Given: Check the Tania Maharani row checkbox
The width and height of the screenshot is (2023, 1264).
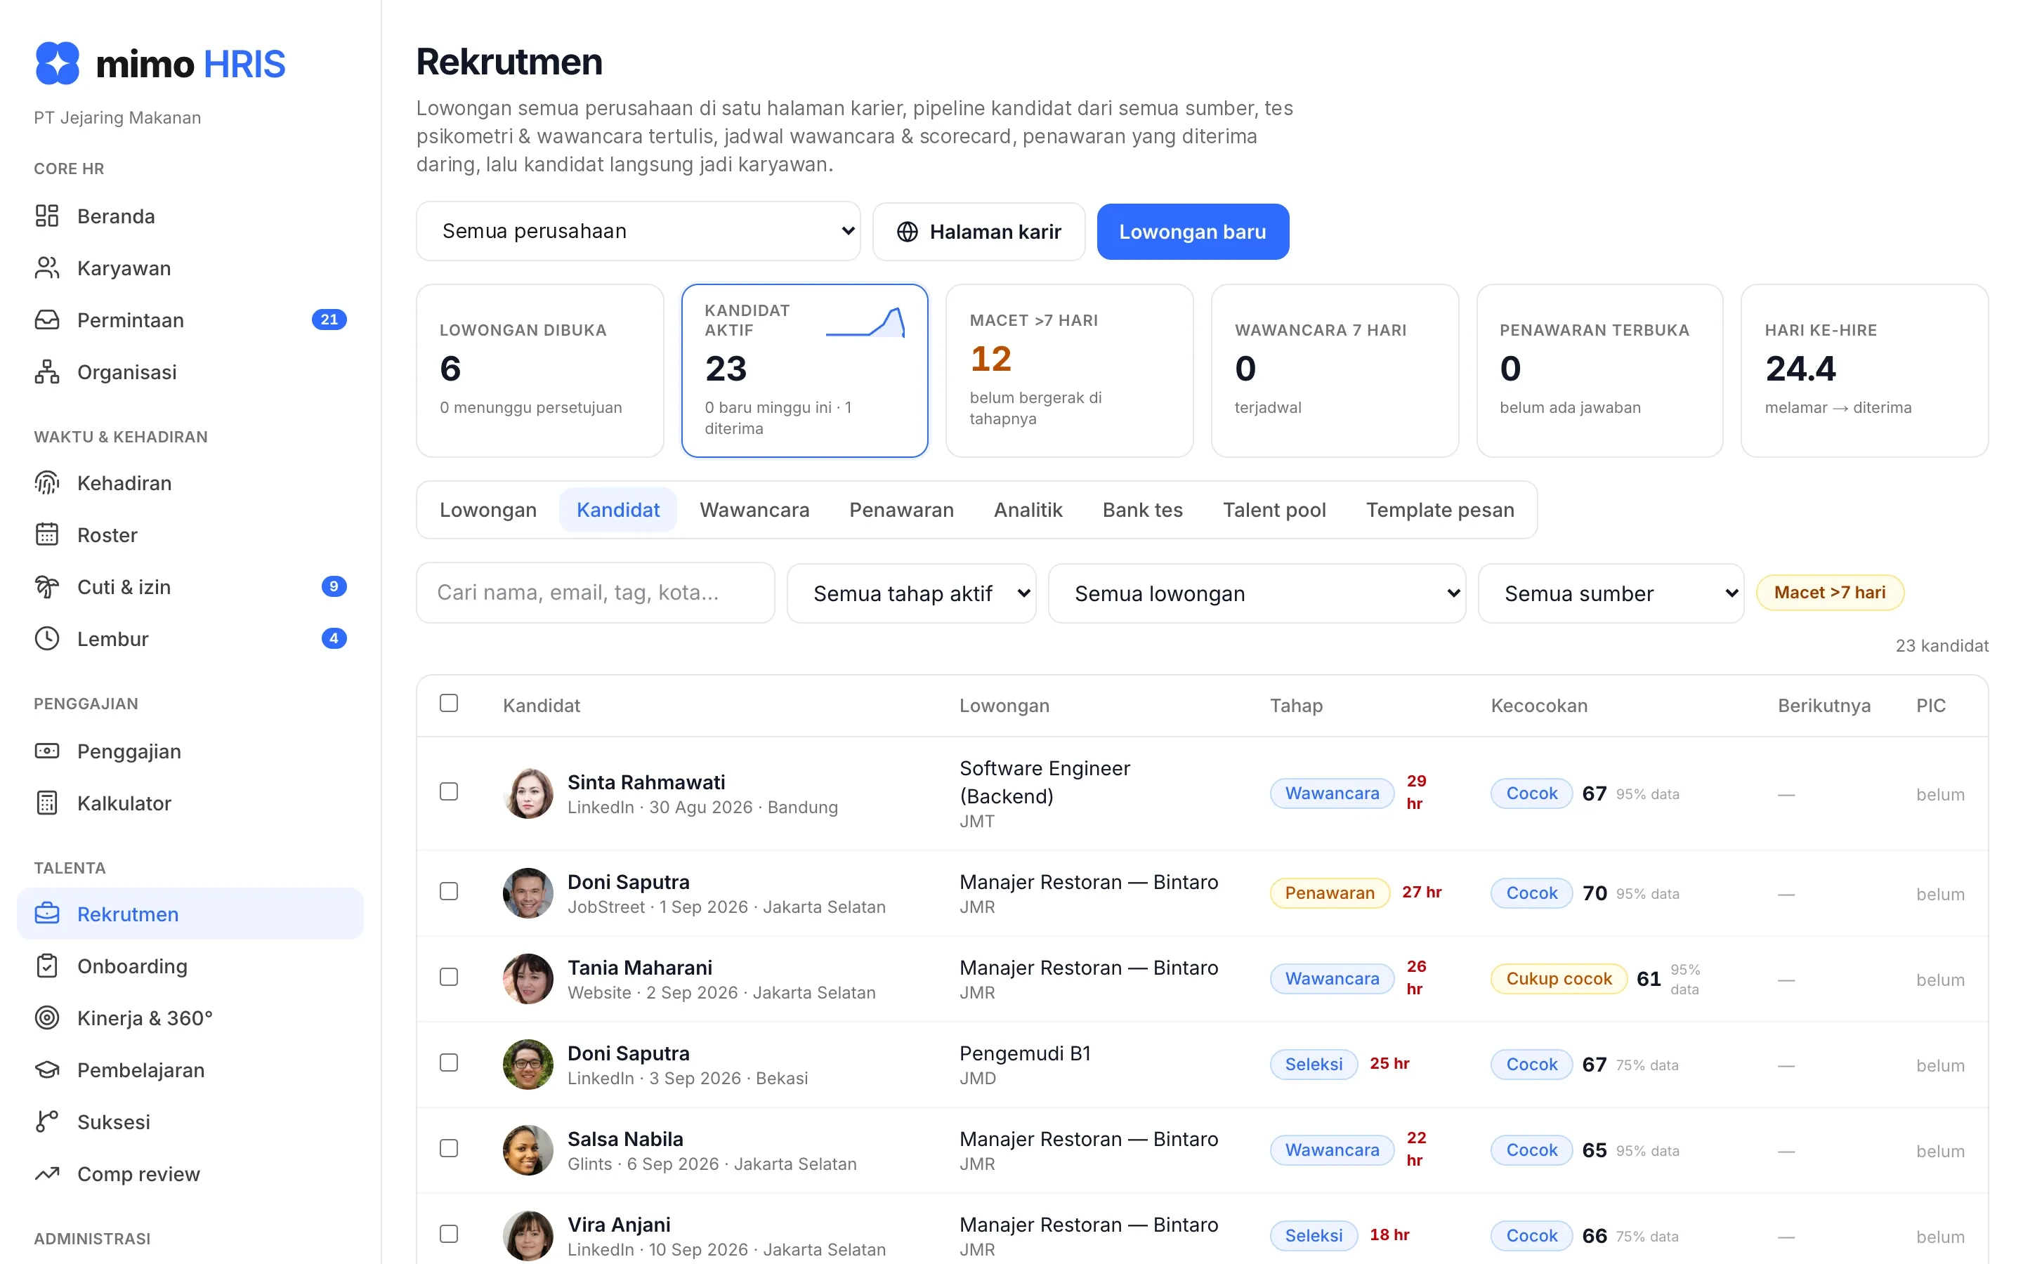Looking at the screenshot, I should [449, 976].
